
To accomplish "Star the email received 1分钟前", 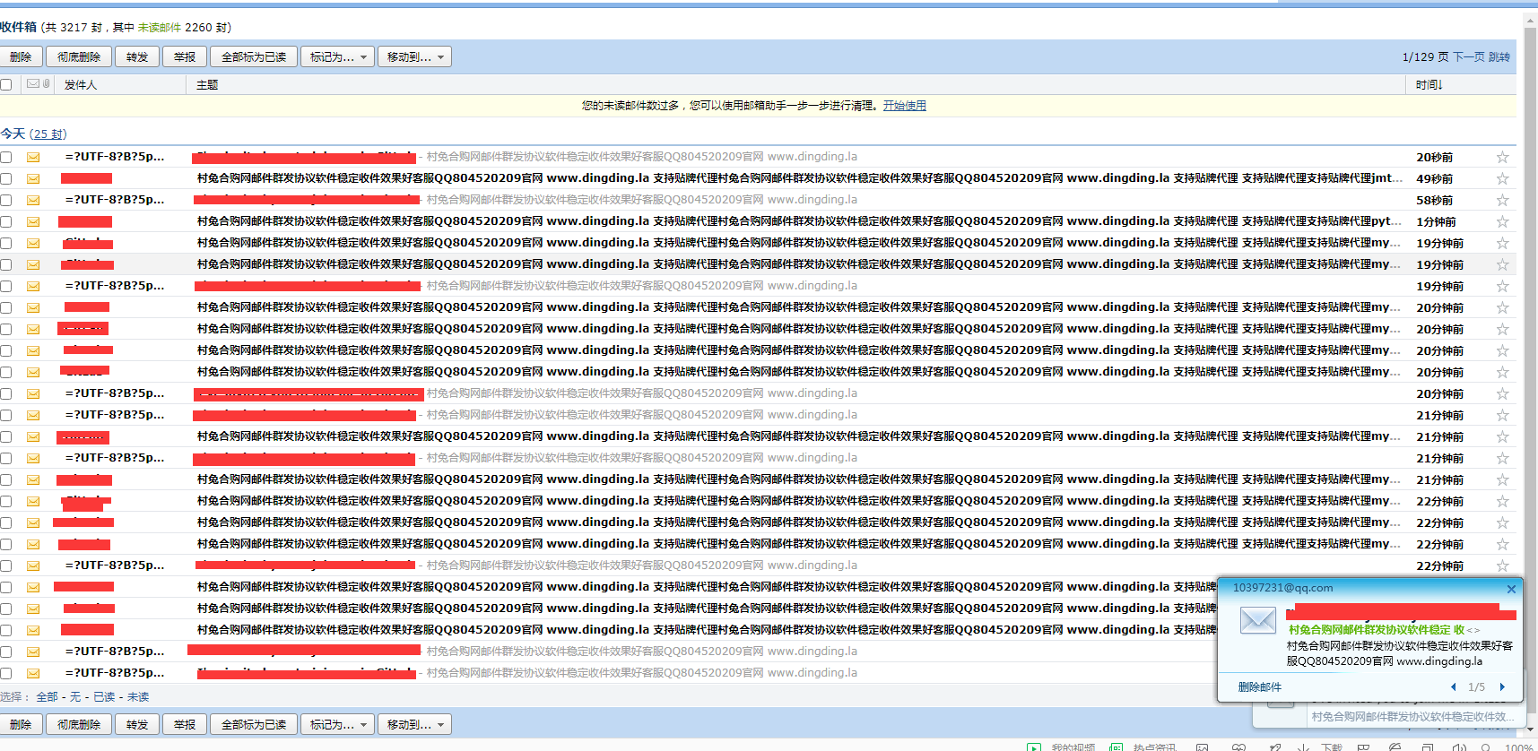I will tap(1502, 222).
